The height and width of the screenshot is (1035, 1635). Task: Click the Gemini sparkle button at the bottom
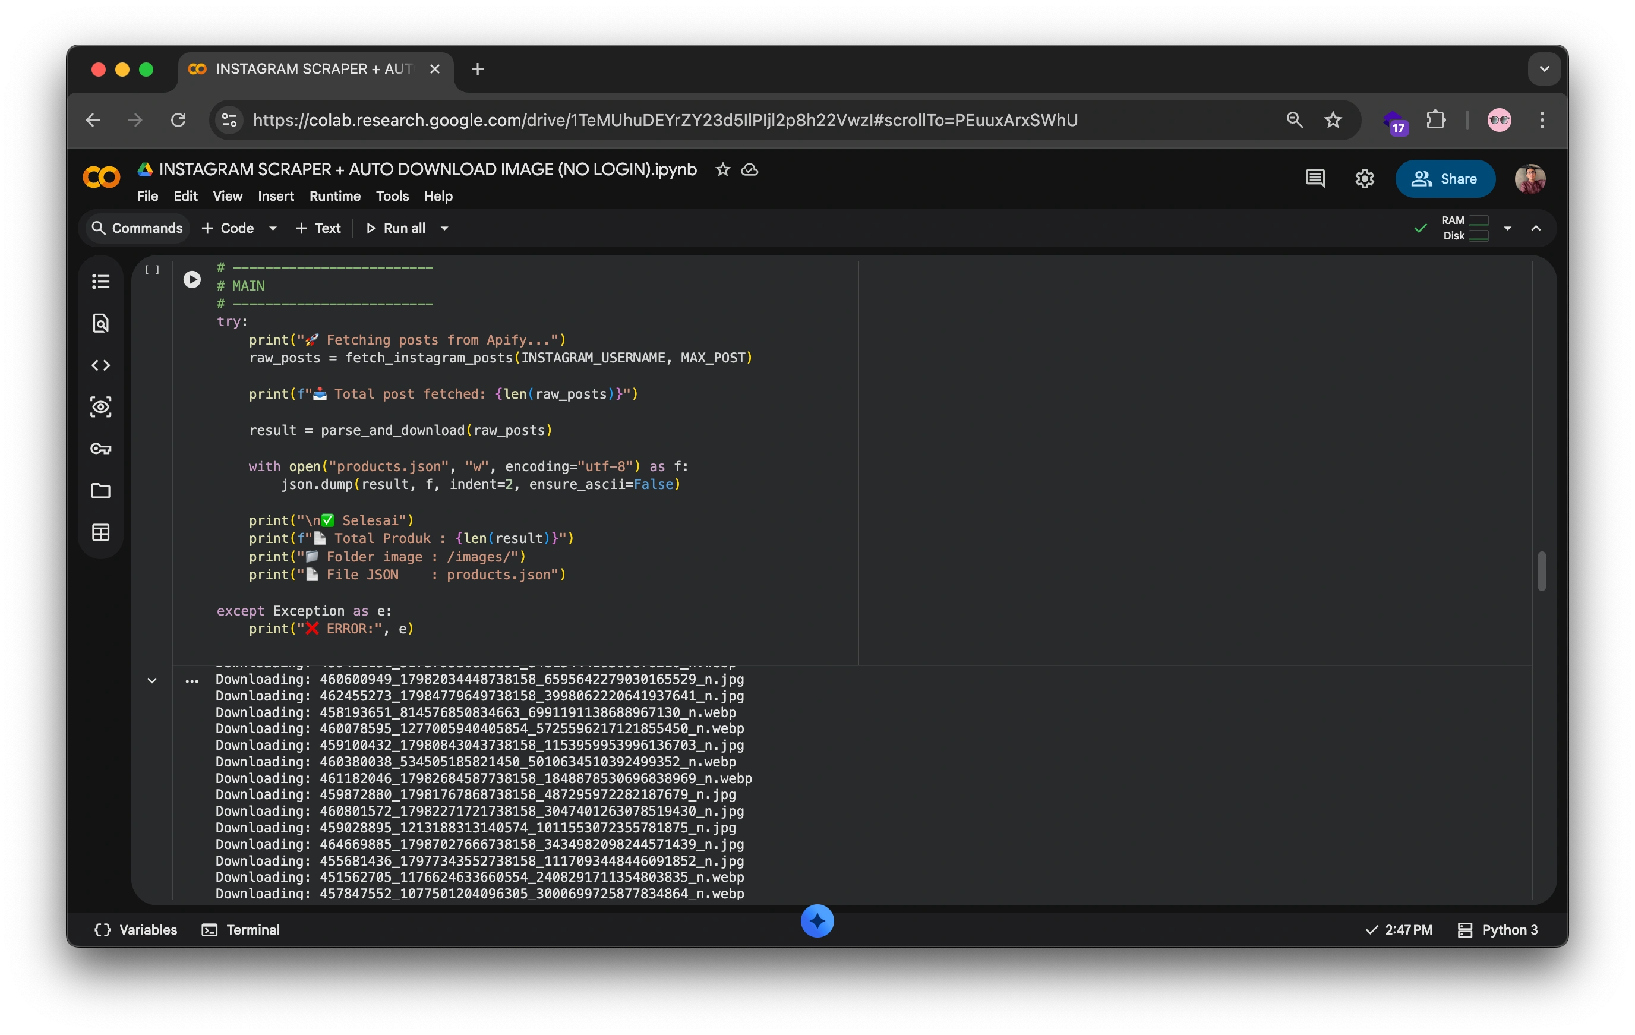pyautogui.click(x=817, y=921)
